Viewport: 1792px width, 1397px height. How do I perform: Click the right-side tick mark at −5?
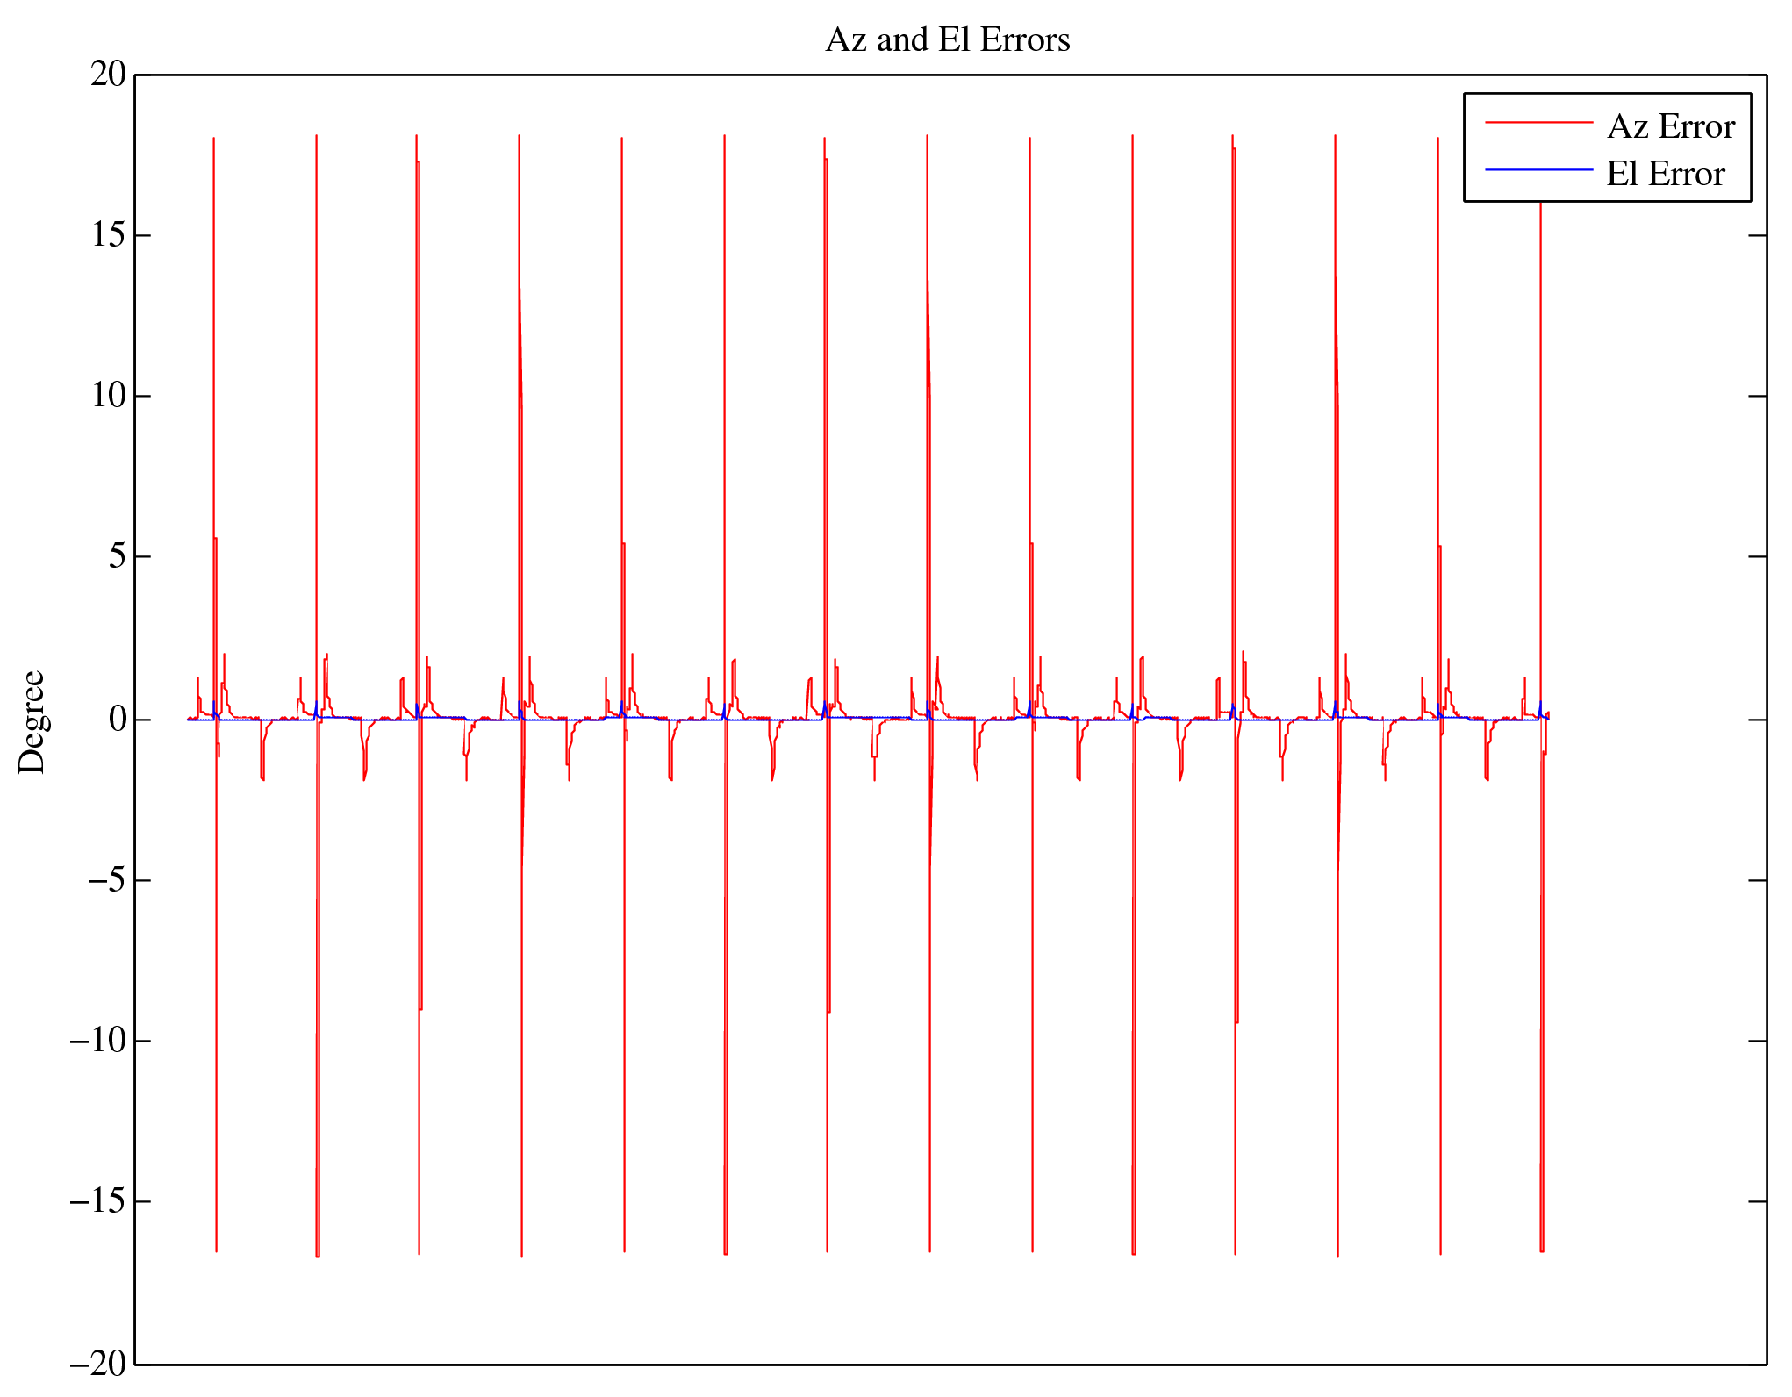point(1757,880)
